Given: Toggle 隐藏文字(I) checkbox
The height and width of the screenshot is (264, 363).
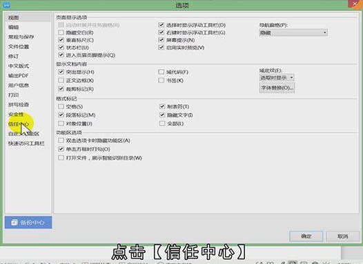Looking at the screenshot, I should (162, 115).
